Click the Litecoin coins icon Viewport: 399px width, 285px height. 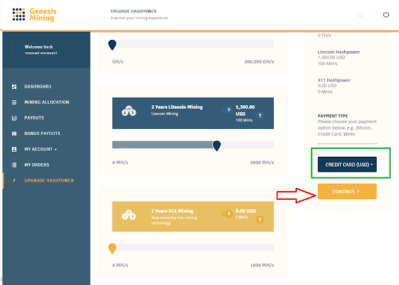point(129,111)
